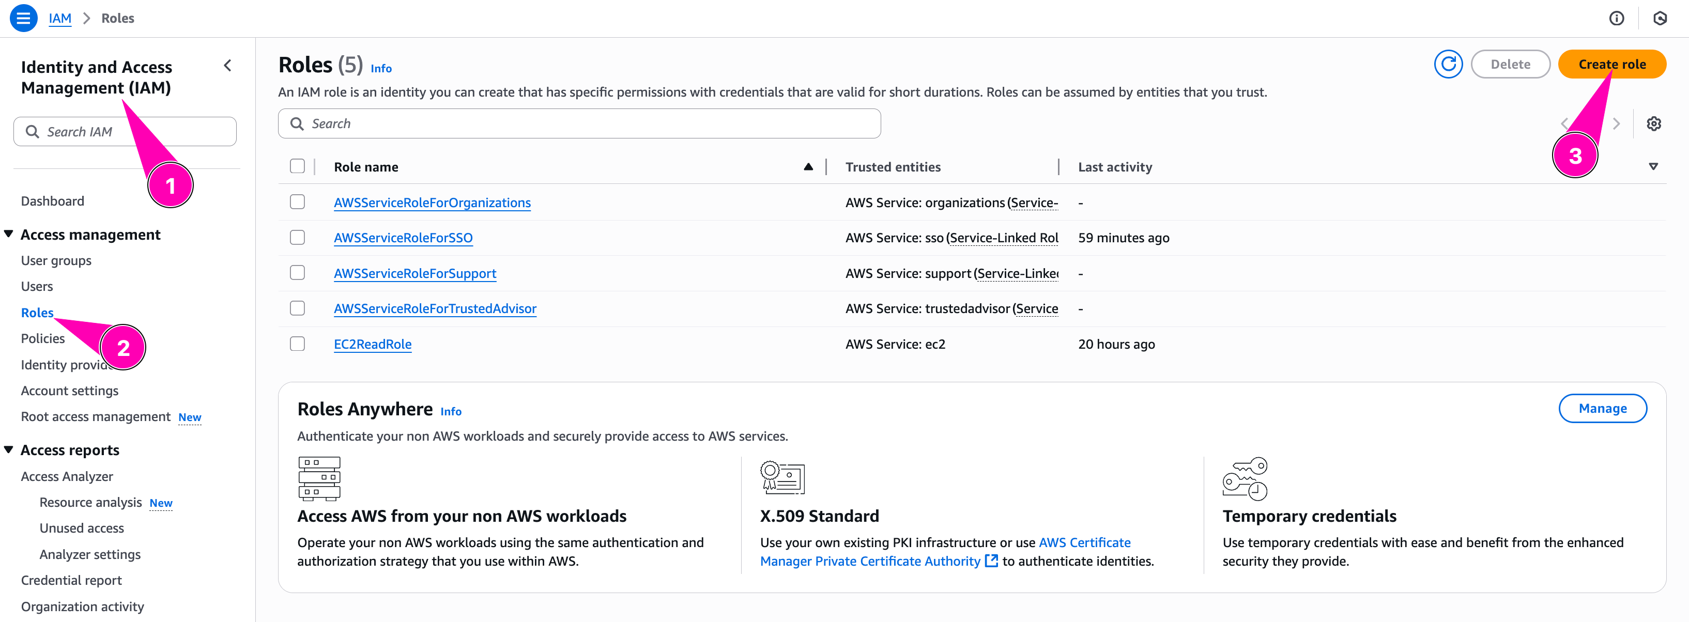Image resolution: width=1689 pixels, height=622 pixels.
Task: Go to next page of roles
Action: pos(1616,124)
